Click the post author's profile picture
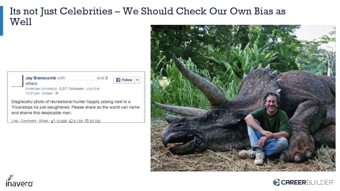This screenshot has height=191, width=340. [x=17, y=81]
